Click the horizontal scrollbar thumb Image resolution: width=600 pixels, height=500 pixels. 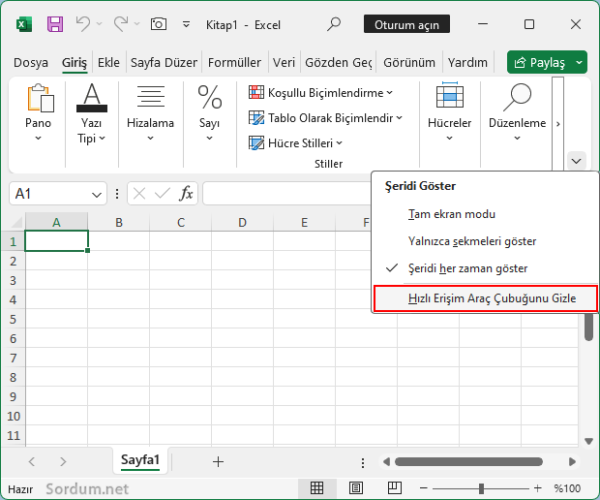coord(468,461)
